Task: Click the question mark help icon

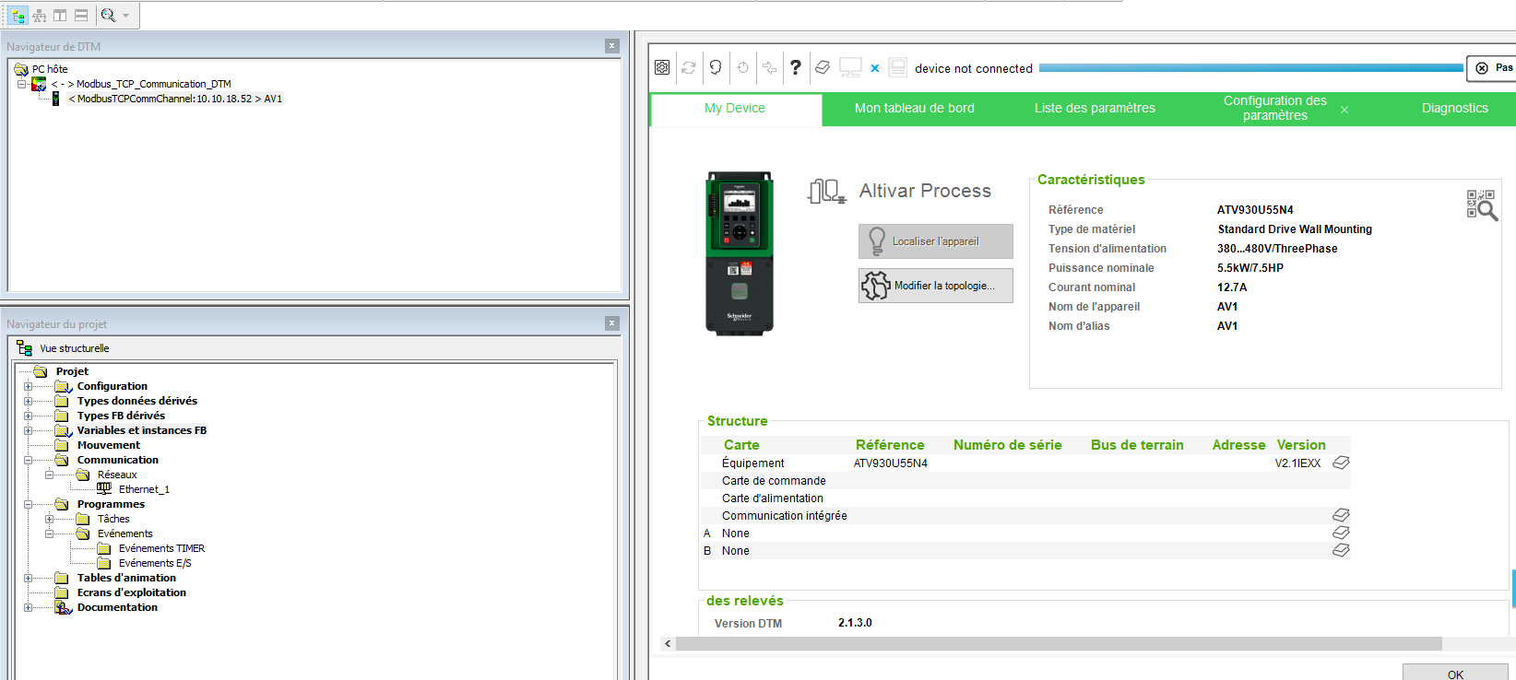Action: click(x=796, y=67)
